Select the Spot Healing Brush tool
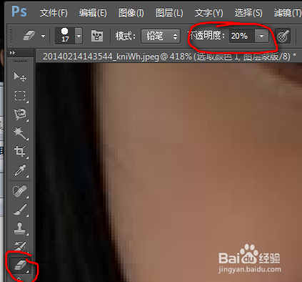Image resolution: width=302 pixels, height=282 pixels. coord(20,191)
